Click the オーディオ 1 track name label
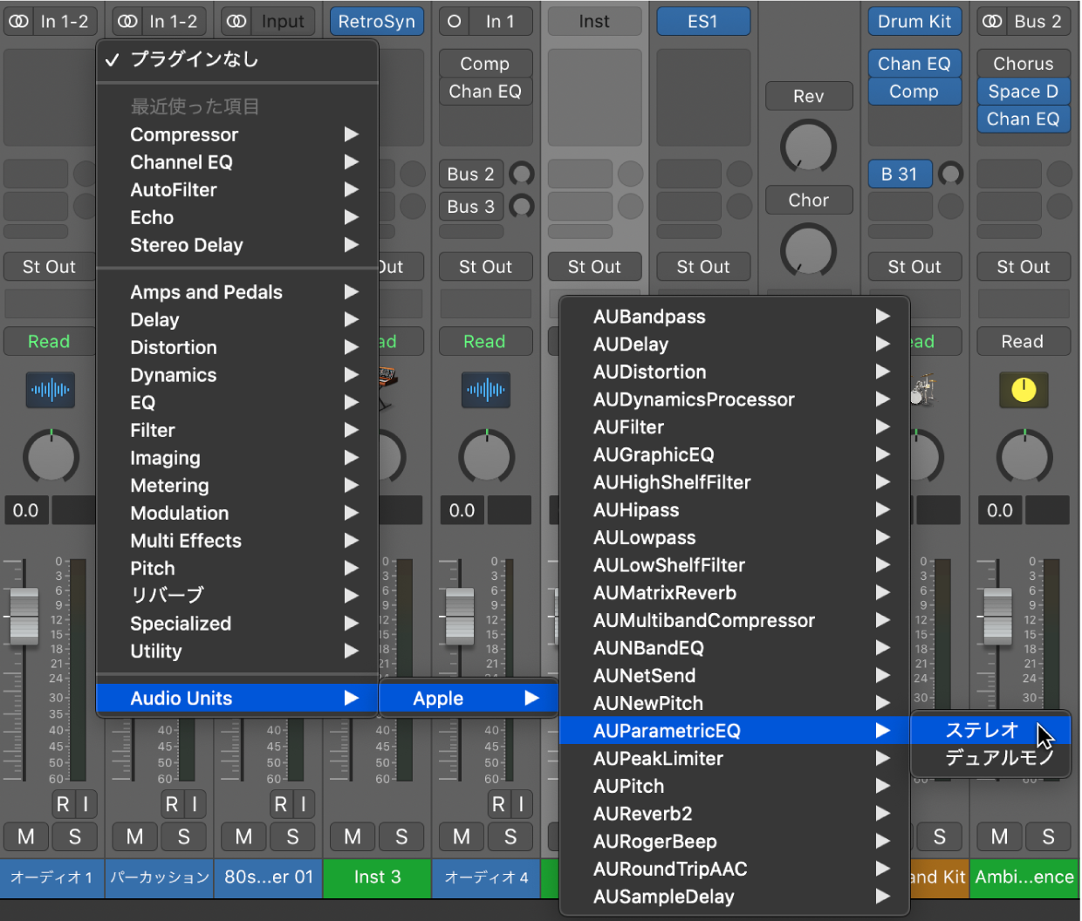1082x921 pixels. pos(51,878)
